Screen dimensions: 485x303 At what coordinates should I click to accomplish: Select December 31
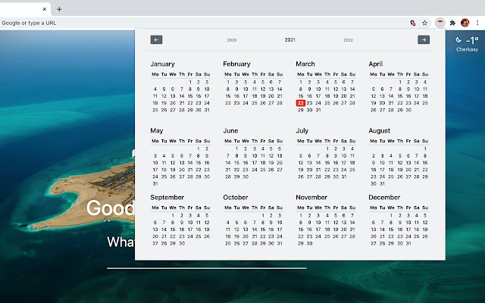[x=408, y=244]
